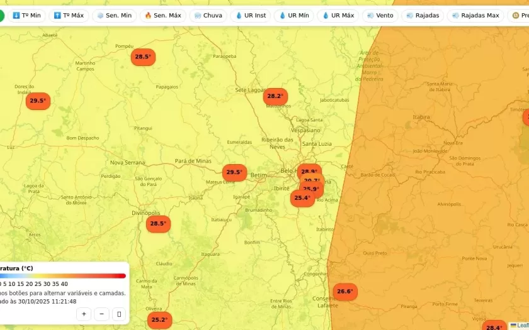This screenshot has width=529, height=330.
Task: Show UR Máx humidity layer
Action: [338, 16]
